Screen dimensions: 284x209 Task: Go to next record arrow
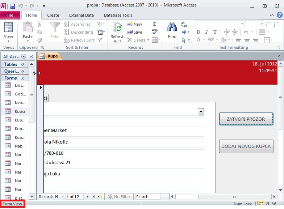pyautogui.click(x=88, y=197)
